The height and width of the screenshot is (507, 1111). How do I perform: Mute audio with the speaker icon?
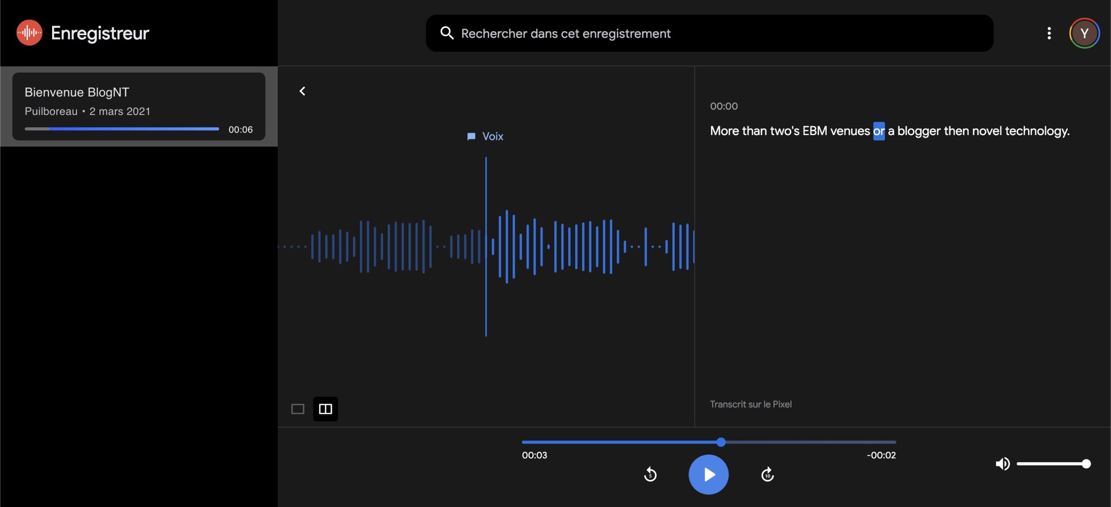pyautogui.click(x=1002, y=464)
